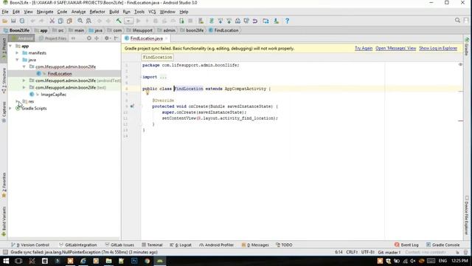The width and height of the screenshot is (472, 266).
Task: Expand the androidTest package node
Action: click(x=24, y=81)
